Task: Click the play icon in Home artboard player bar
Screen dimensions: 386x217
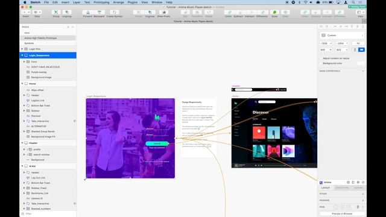Action: point(259,165)
